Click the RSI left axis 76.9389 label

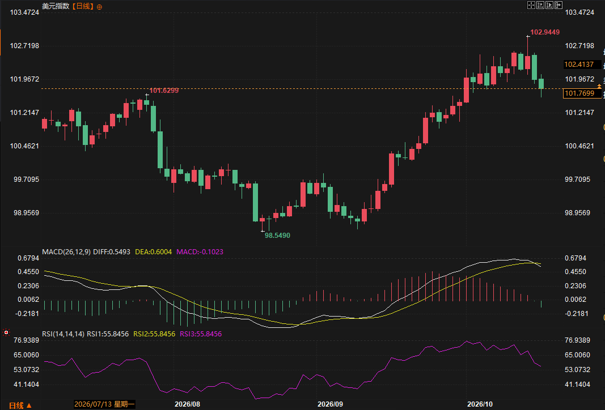click(x=26, y=340)
